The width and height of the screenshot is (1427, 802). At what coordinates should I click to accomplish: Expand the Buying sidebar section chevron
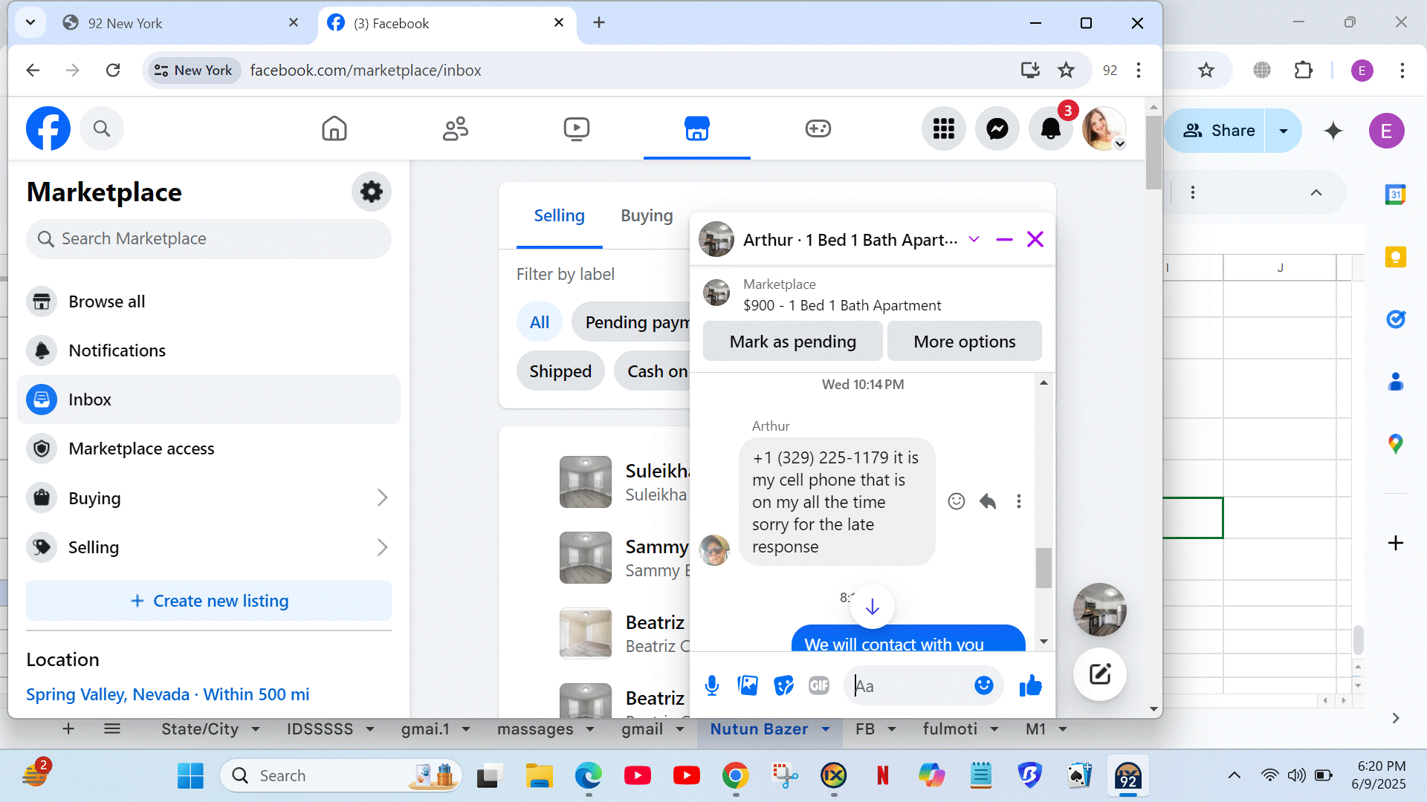click(x=382, y=498)
